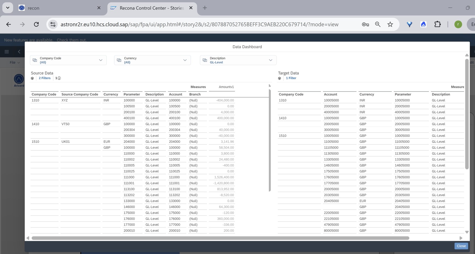Open the browser extensions puzzle icon
This screenshot has width=475, height=254.
pos(437,24)
